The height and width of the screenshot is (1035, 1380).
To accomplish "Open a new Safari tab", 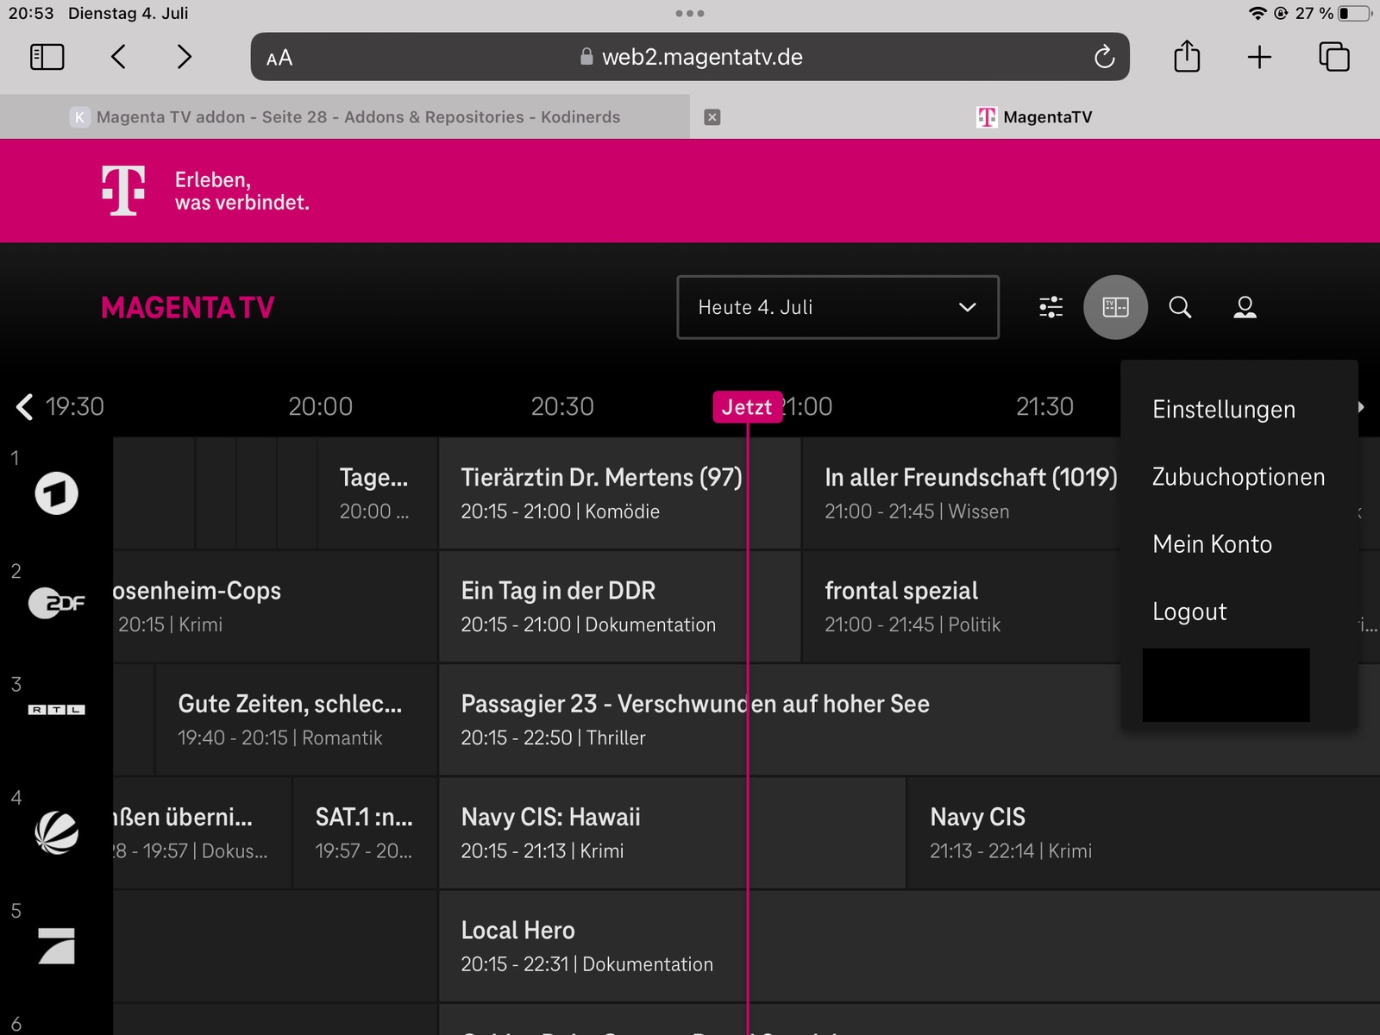I will pos(1259,57).
